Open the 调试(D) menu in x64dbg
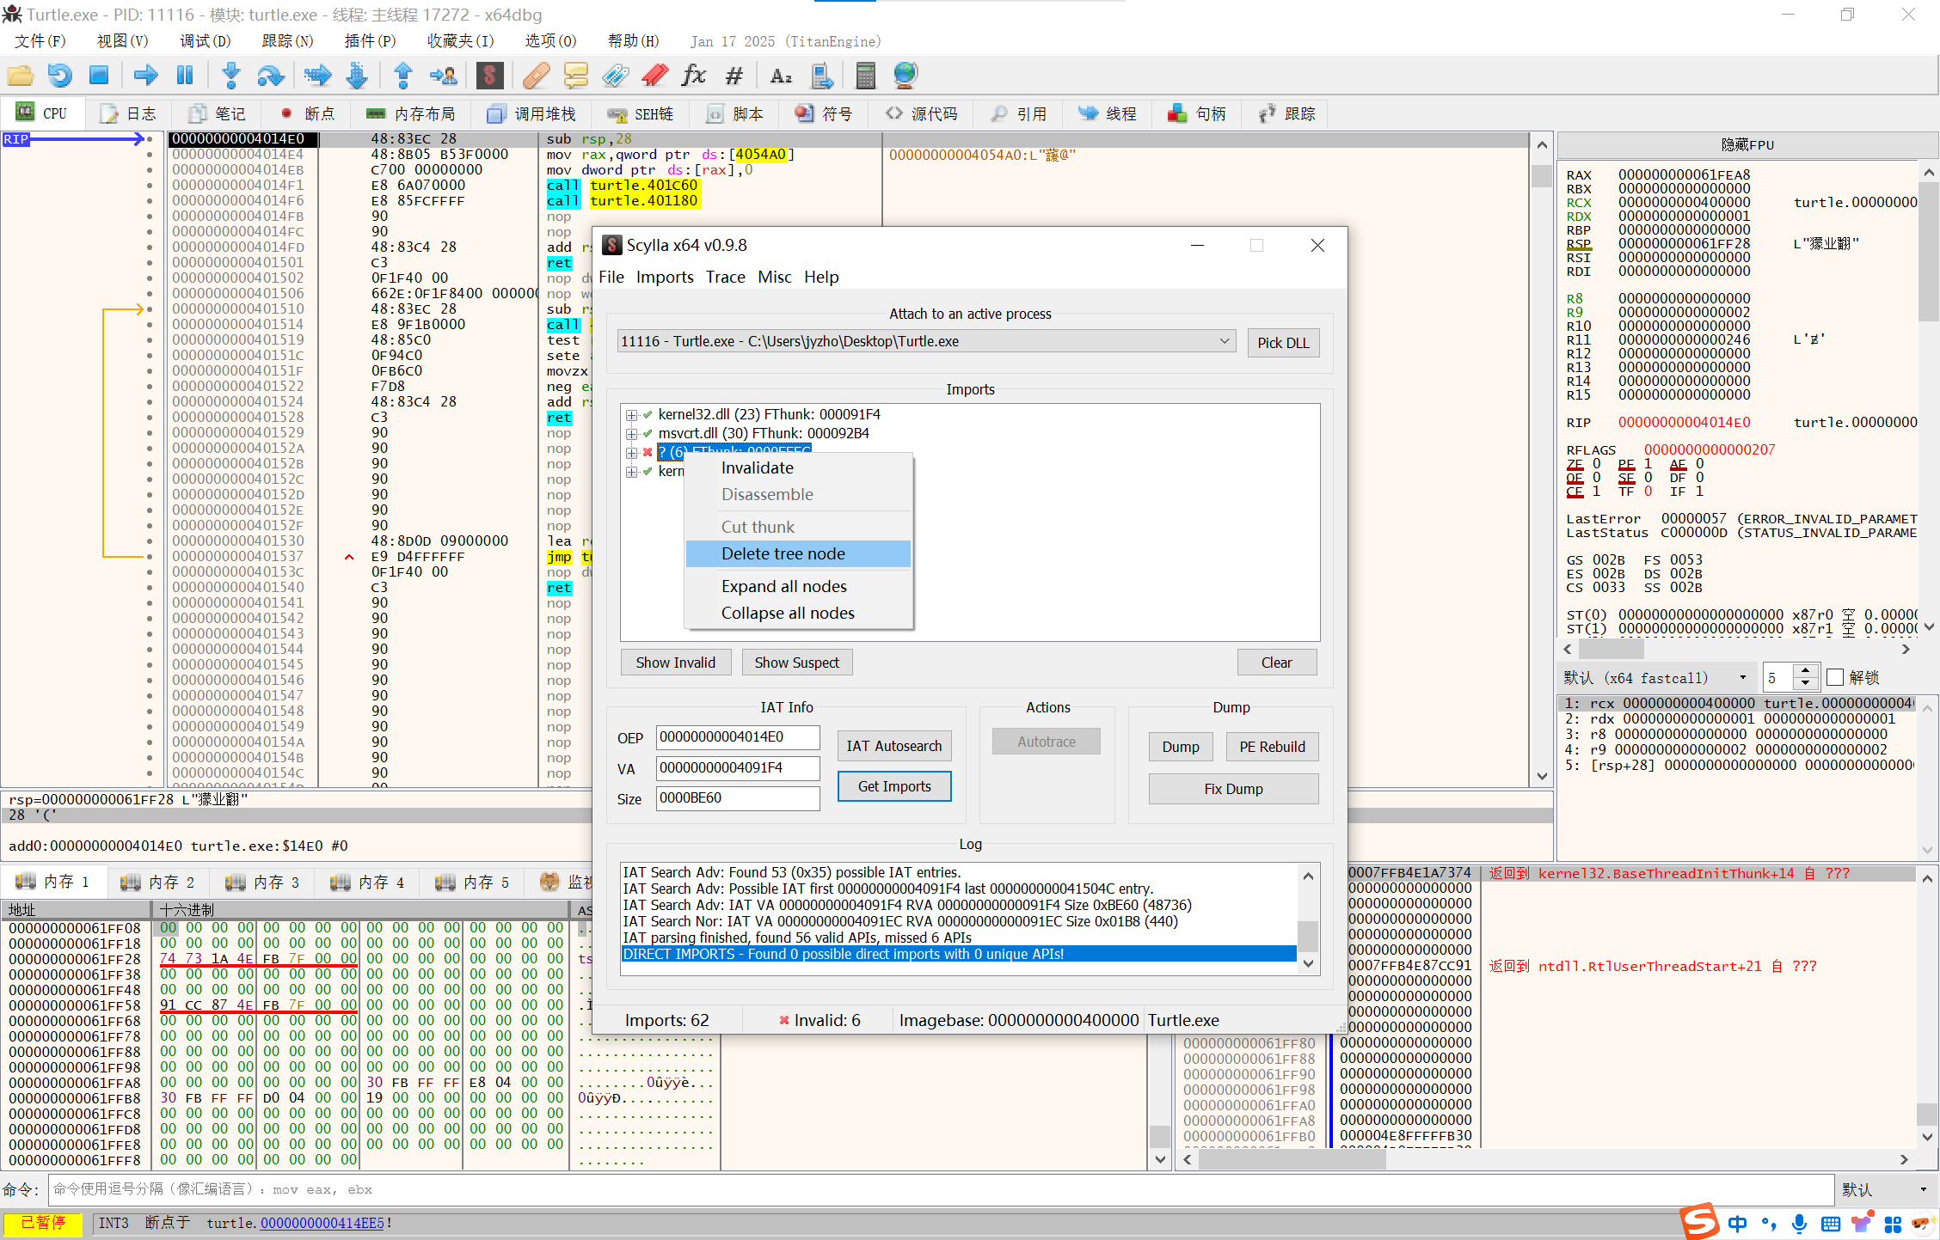The width and height of the screenshot is (1940, 1240). (x=205, y=40)
